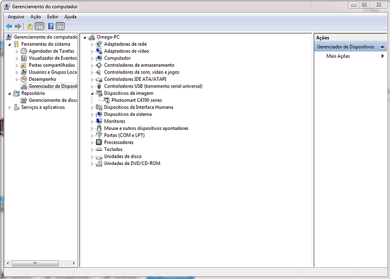
Task: Open the Mais Ações submenu
Action: click(x=338, y=56)
